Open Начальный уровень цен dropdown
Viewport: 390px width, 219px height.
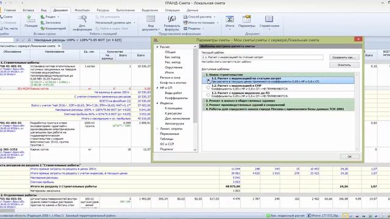(134, 23)
